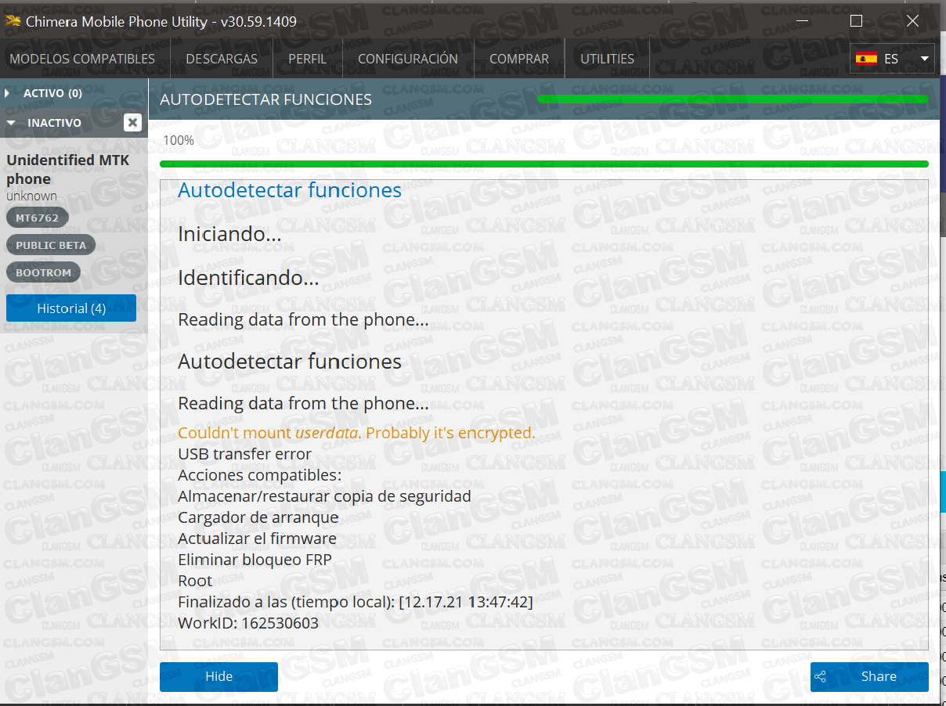The height and width of the screenshot is (706, 946).
Task: Click the Finalizado a las timestamp line
Action: click(356, 602)
